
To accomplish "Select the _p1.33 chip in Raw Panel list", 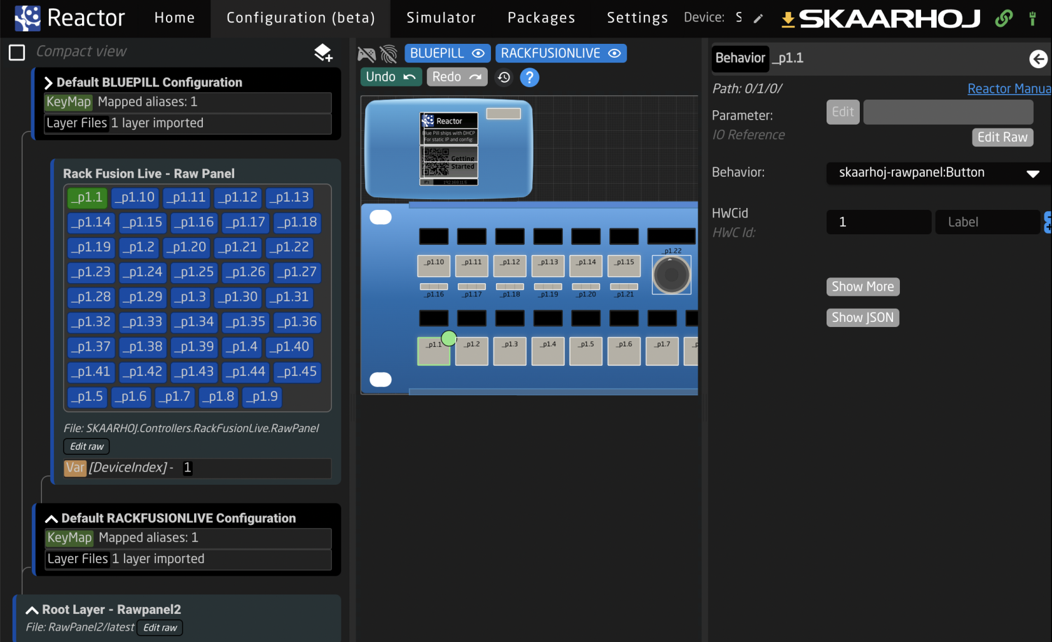I will click(x=142, y=322).
